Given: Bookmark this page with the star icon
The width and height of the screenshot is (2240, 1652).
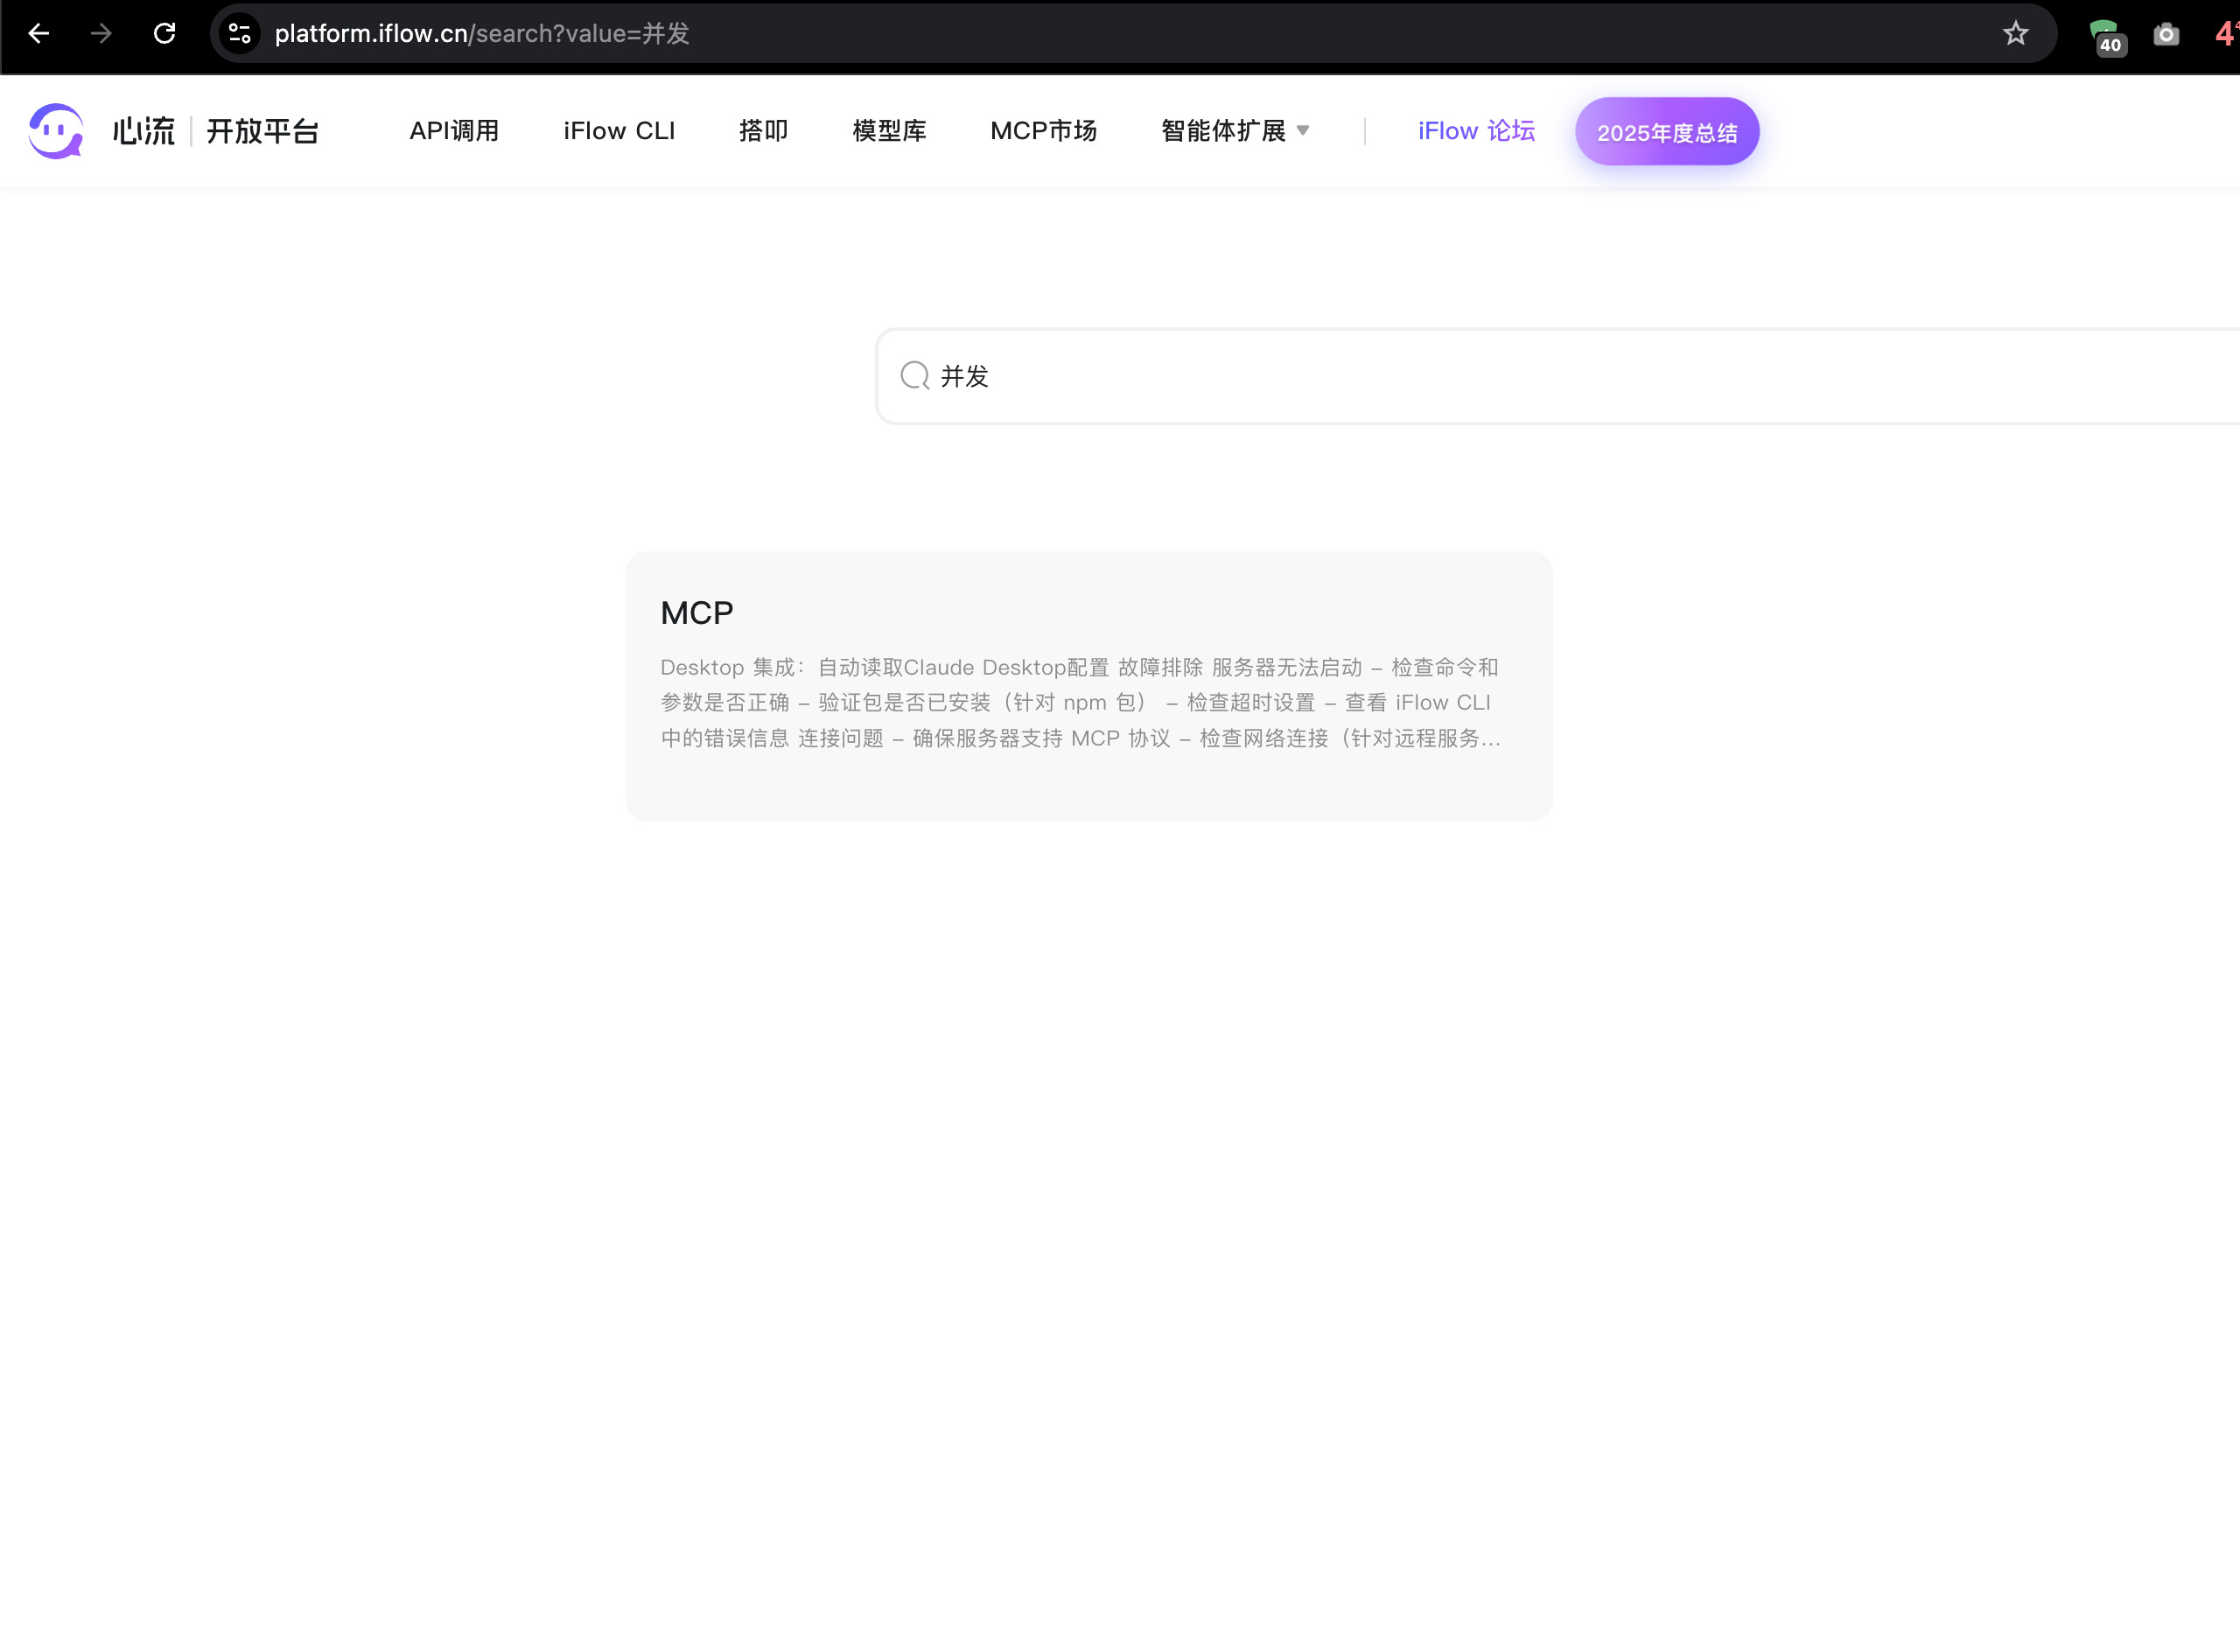Looking at the screenshot, I should 2015,34.
